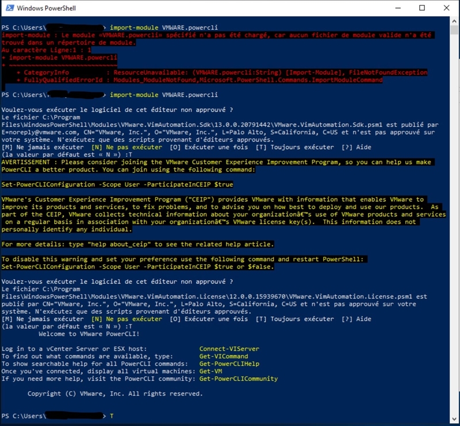Maximize the Windows PowerShell window

tap(422, 8)
